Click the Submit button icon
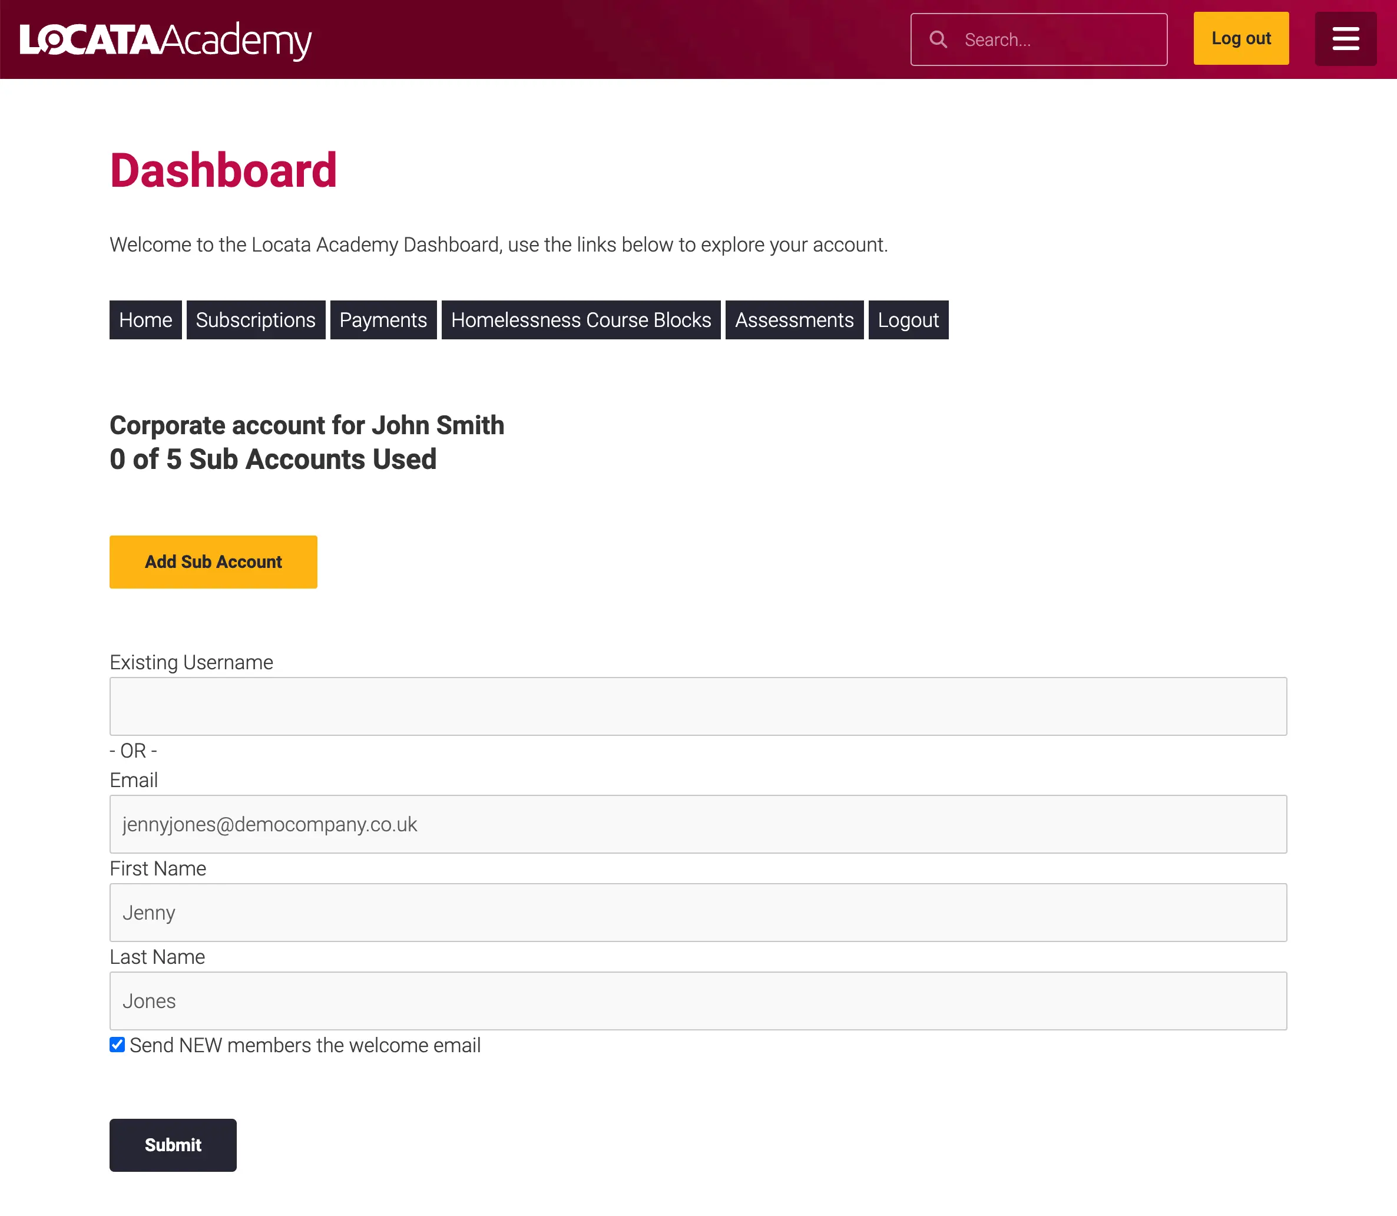The width and height of the screenshot is (1397, 1216). (x=173, y=1145)
